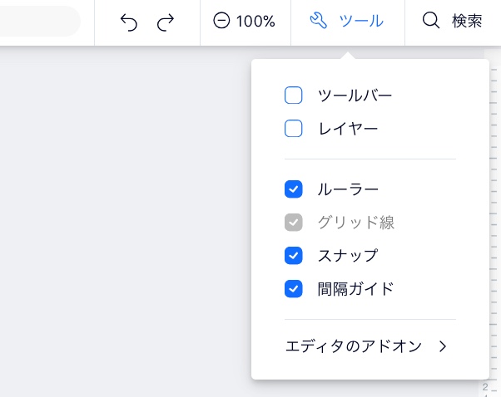
Task: Expand the エディタのアドオン chevron arrow
Action: [443, 346]
